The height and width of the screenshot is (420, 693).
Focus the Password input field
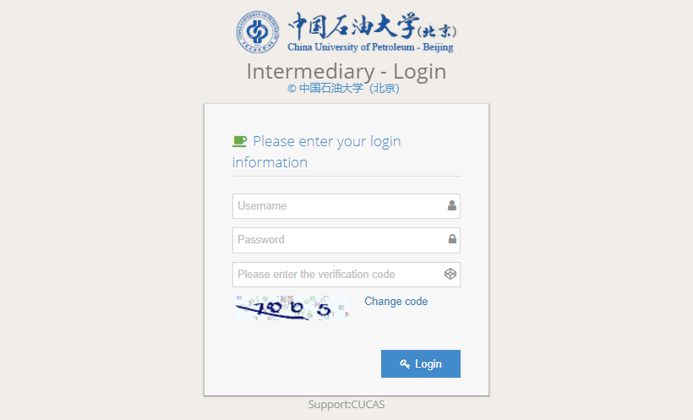pos(346,240)
